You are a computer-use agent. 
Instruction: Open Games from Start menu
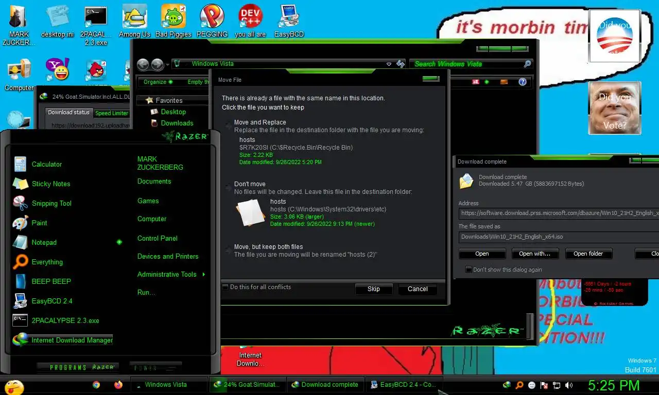click(148, 201)
